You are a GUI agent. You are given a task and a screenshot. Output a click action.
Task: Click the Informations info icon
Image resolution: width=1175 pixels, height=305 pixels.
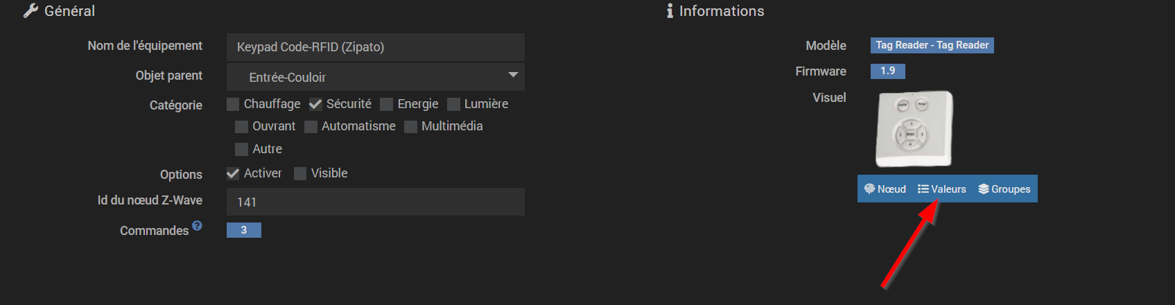point(670,11)
